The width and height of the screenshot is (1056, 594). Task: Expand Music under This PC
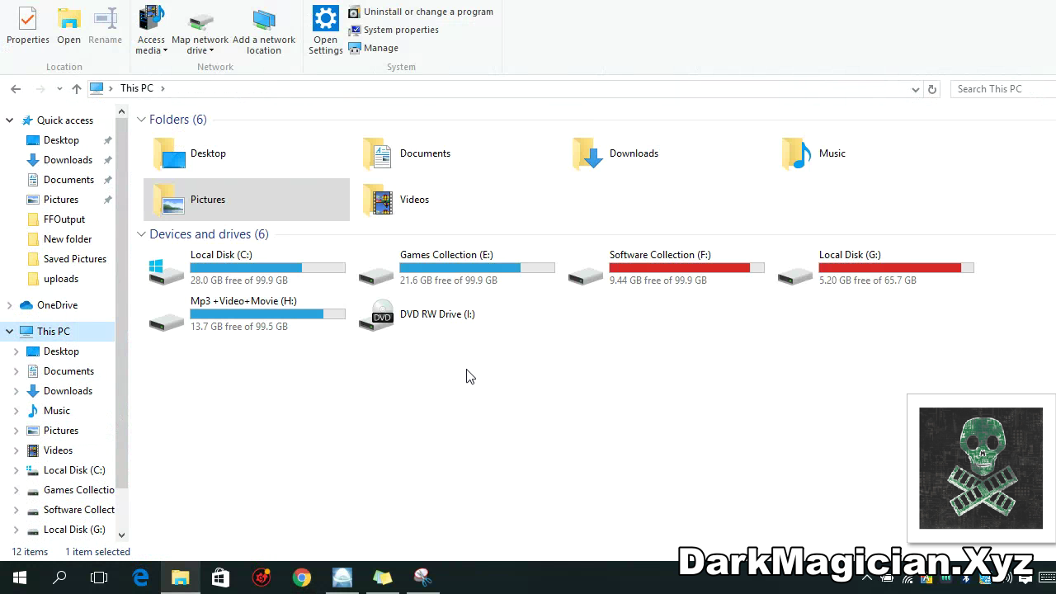(16, 411)
